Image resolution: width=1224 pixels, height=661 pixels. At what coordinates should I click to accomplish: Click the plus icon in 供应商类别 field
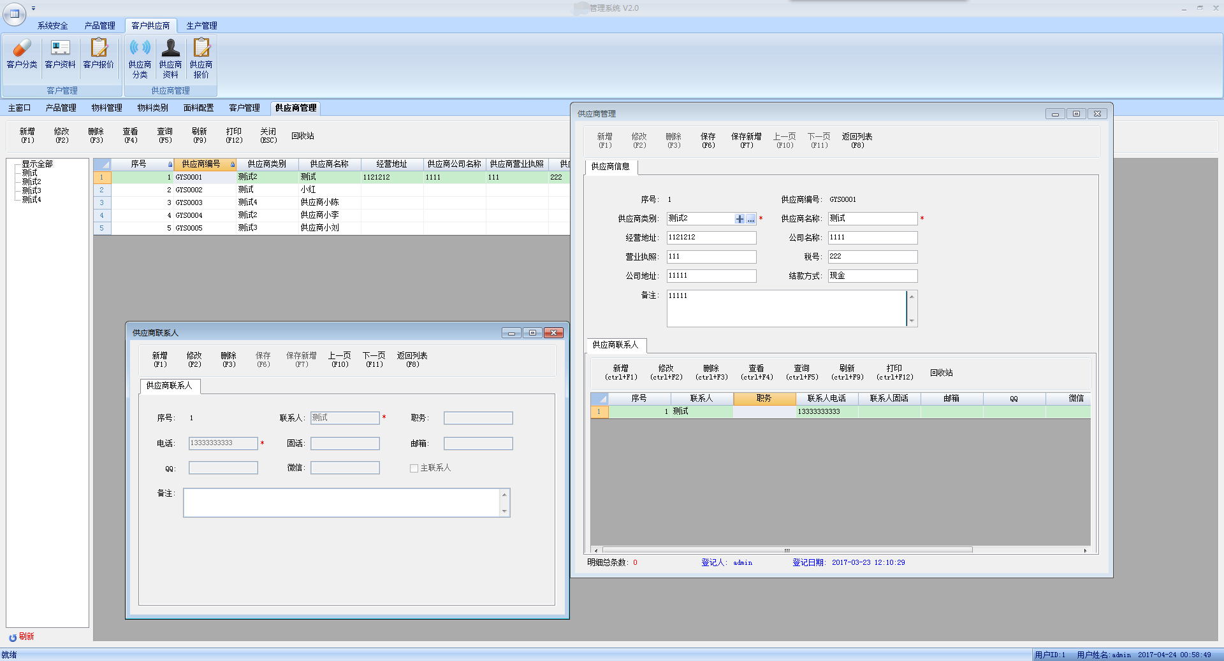(739, 219)
